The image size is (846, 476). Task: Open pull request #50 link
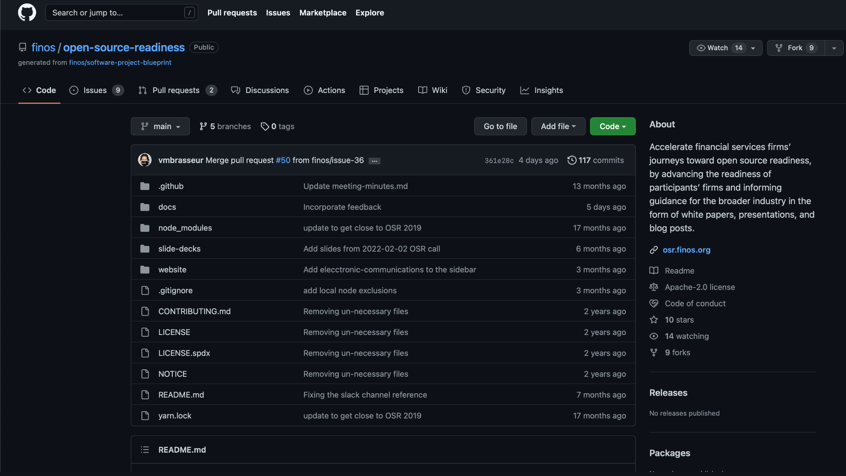(x=283, y=160)
